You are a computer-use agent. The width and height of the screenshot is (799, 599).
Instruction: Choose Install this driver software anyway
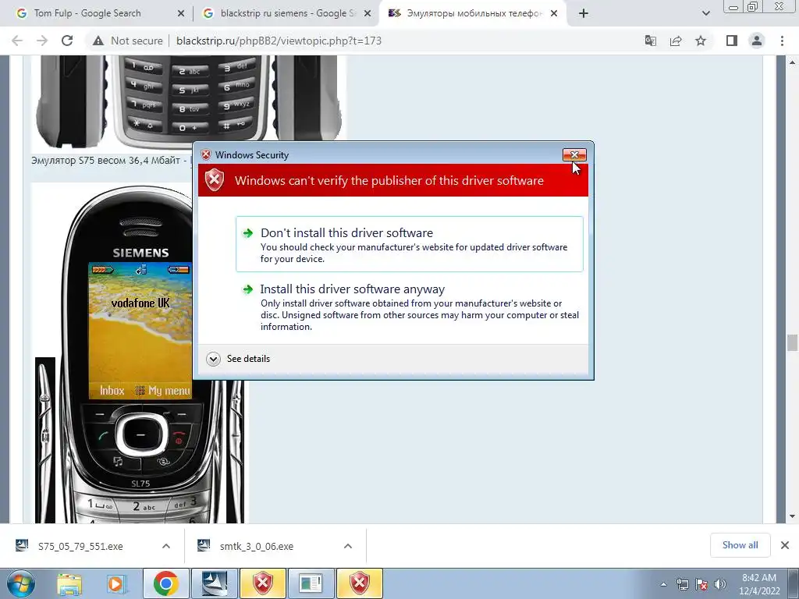[x=409, y=307]
